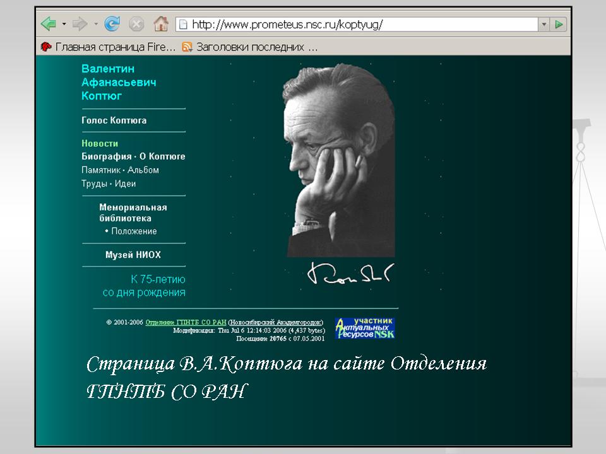Click the Музей НИОХ link

[133, 255]
